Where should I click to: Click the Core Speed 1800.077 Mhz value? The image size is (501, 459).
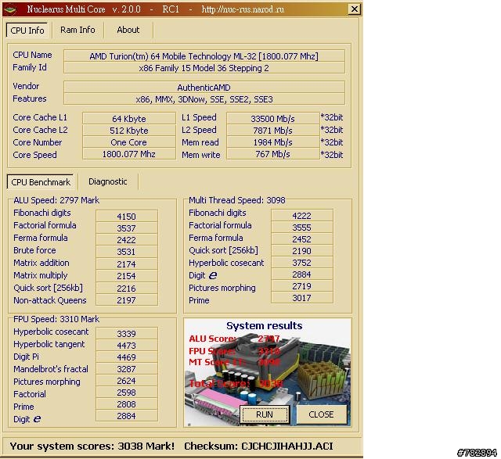(x=129, y=154)
